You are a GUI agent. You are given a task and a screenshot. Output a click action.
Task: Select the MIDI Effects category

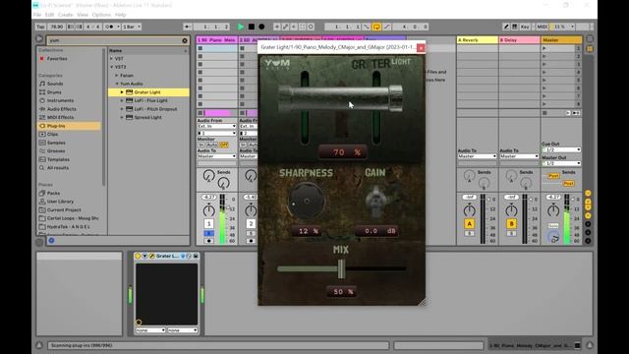pyautogui.click(x=60, y=118)
